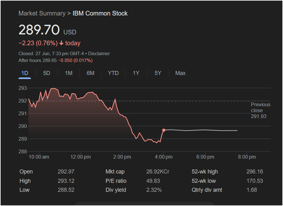The image size is (283, 206).
Task: Click the IBM Common Stock title
Action: coord(100,13)
